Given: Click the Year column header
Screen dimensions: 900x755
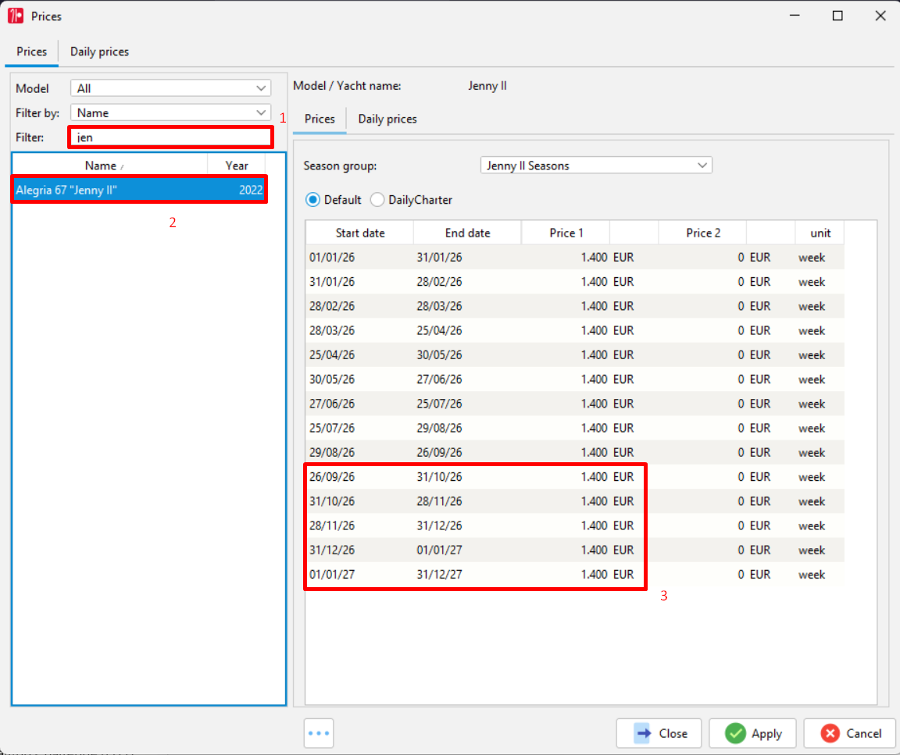Looking at the screenshot, I should pyautogui.click(x=237, y=166).
